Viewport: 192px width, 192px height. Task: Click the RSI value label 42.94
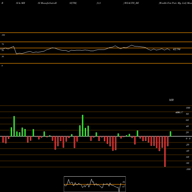click(177, 49)
